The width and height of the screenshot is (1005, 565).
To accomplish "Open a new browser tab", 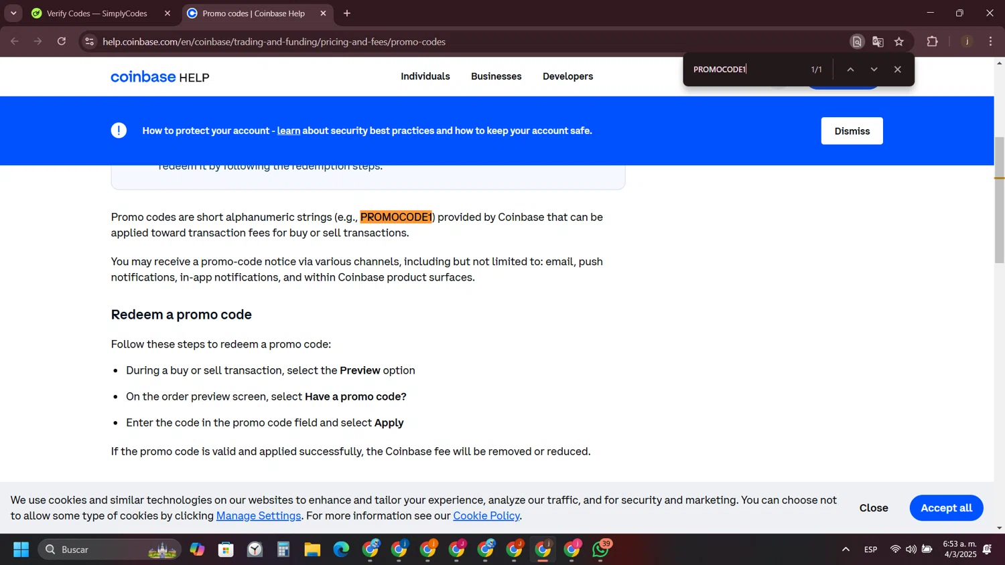I will tap(347, 13).
